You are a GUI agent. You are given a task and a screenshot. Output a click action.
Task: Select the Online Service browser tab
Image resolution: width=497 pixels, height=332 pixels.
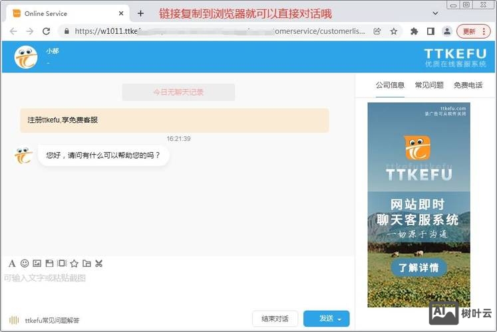(x=68, y=13)
